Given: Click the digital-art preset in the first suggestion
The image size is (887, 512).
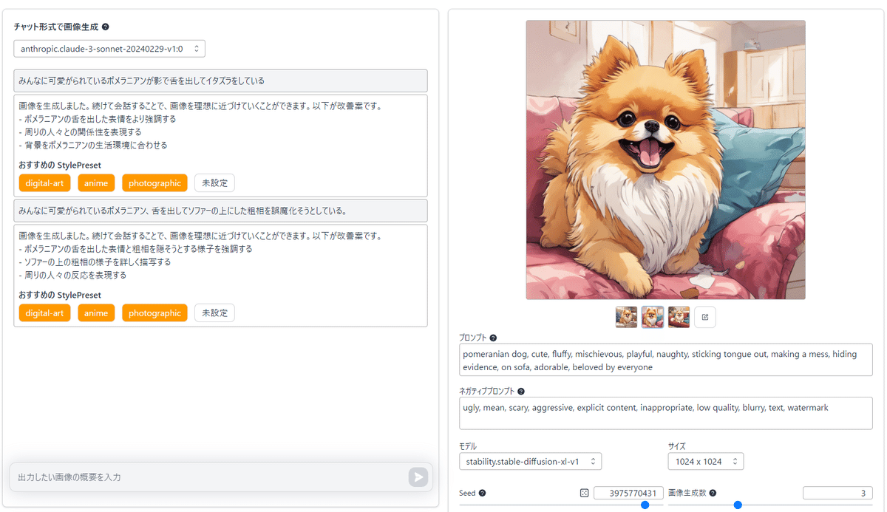Looking at the screenshot, I should [x=44, y=182].
